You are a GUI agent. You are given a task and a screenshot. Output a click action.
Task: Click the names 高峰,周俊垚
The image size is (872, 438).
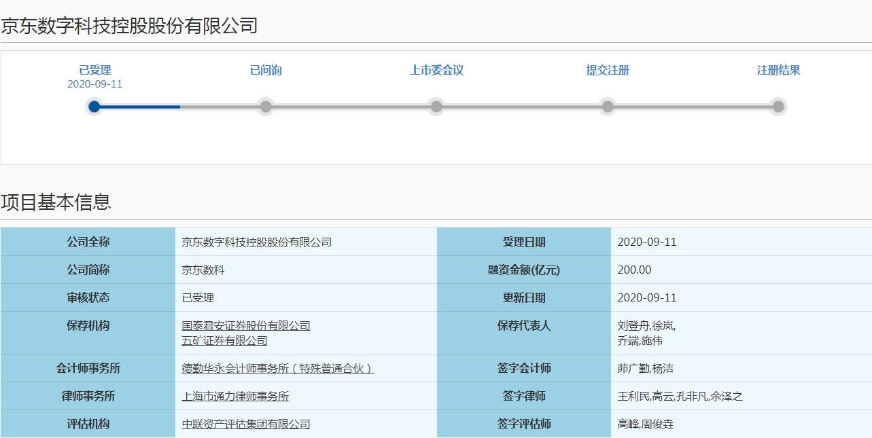645,424
